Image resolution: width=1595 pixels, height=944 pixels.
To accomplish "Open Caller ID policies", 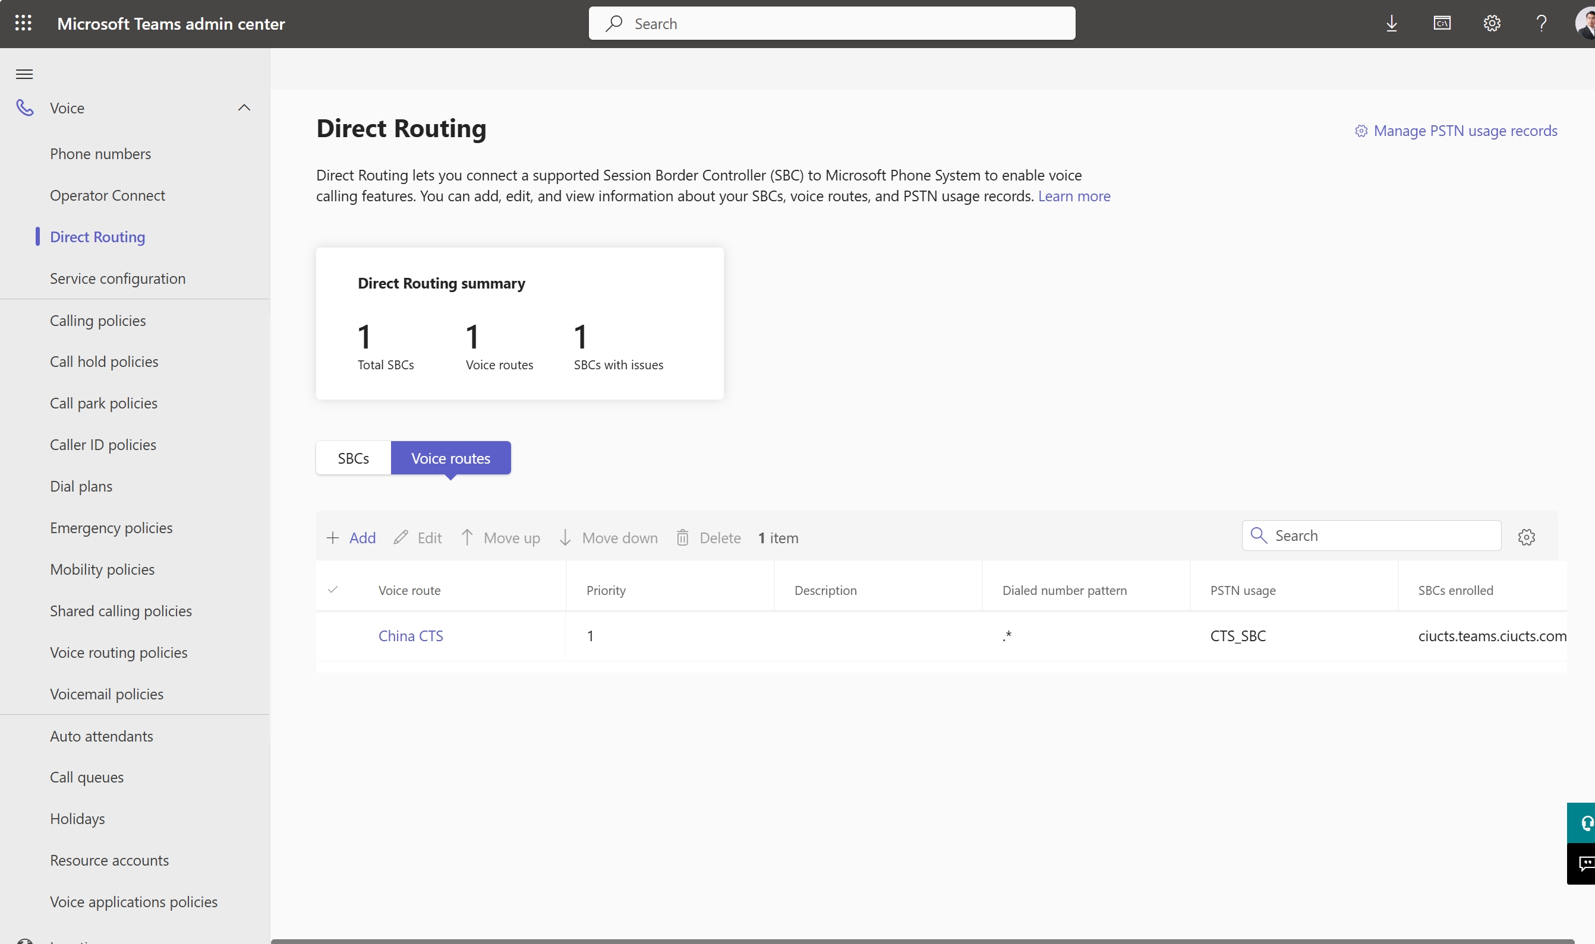I will click(x=103, y=445).
